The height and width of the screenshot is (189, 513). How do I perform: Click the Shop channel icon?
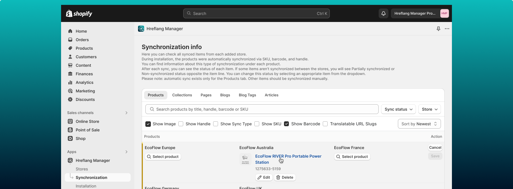tap(70, 138)
